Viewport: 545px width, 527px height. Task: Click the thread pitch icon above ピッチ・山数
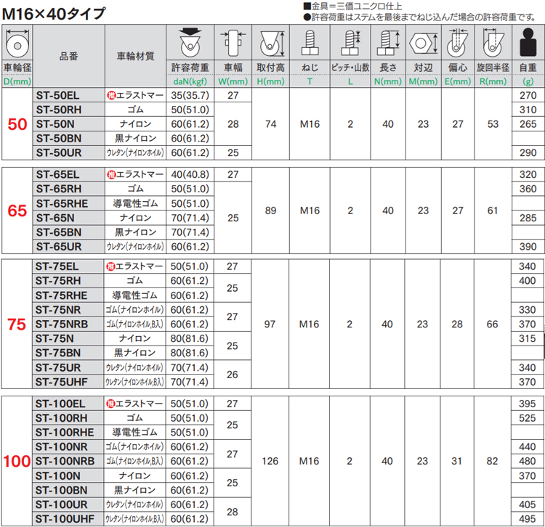350,44
